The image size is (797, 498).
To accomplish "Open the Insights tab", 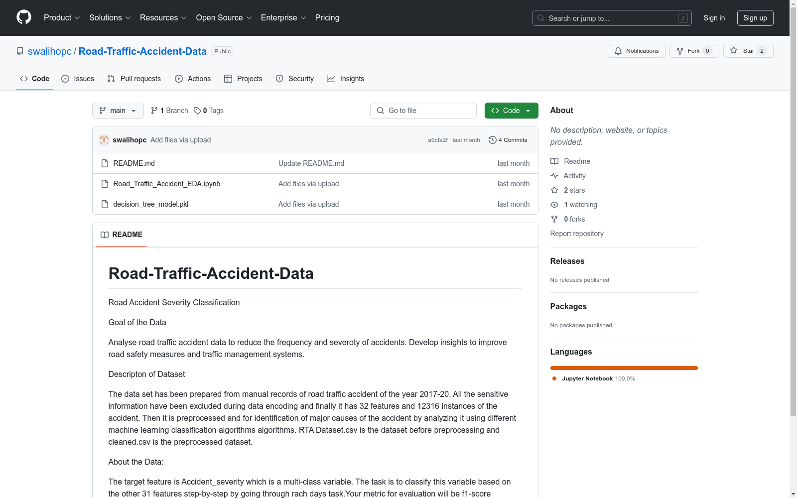I will (346, 79).
